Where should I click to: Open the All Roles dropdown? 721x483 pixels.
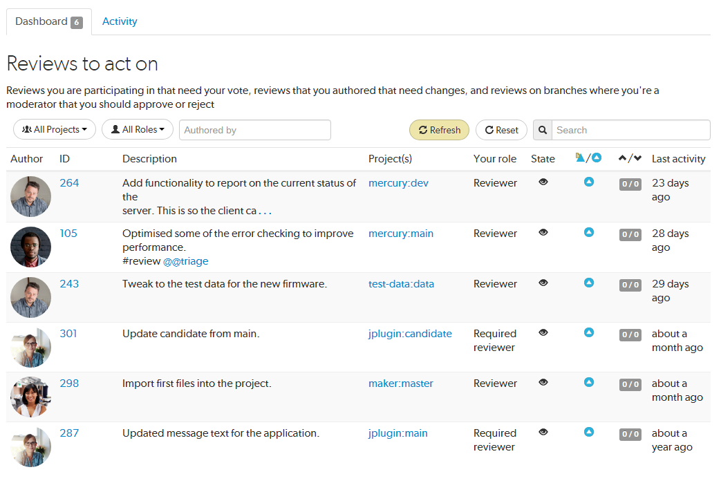[x=138, y=130]
